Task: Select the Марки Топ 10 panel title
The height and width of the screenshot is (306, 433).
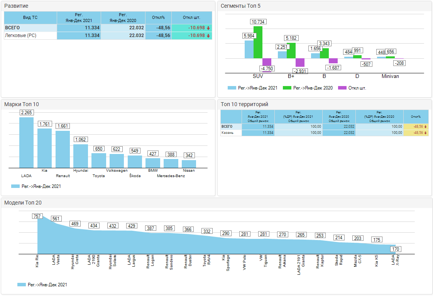Action: [x=22, y=104]
